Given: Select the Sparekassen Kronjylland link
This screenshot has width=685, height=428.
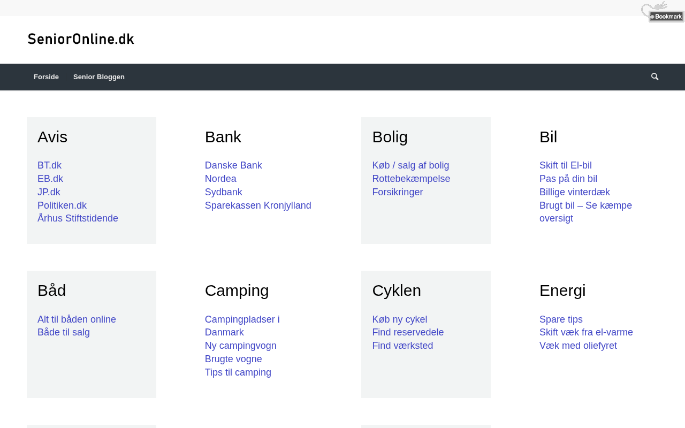Looking at the screenshot, I should pos(258,205).
